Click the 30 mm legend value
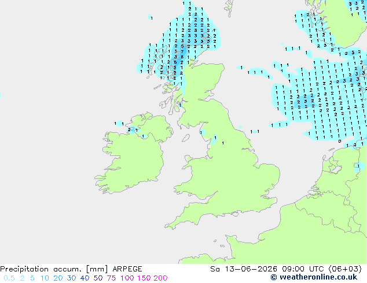367x283 pixels. click(x=71, y=278)
